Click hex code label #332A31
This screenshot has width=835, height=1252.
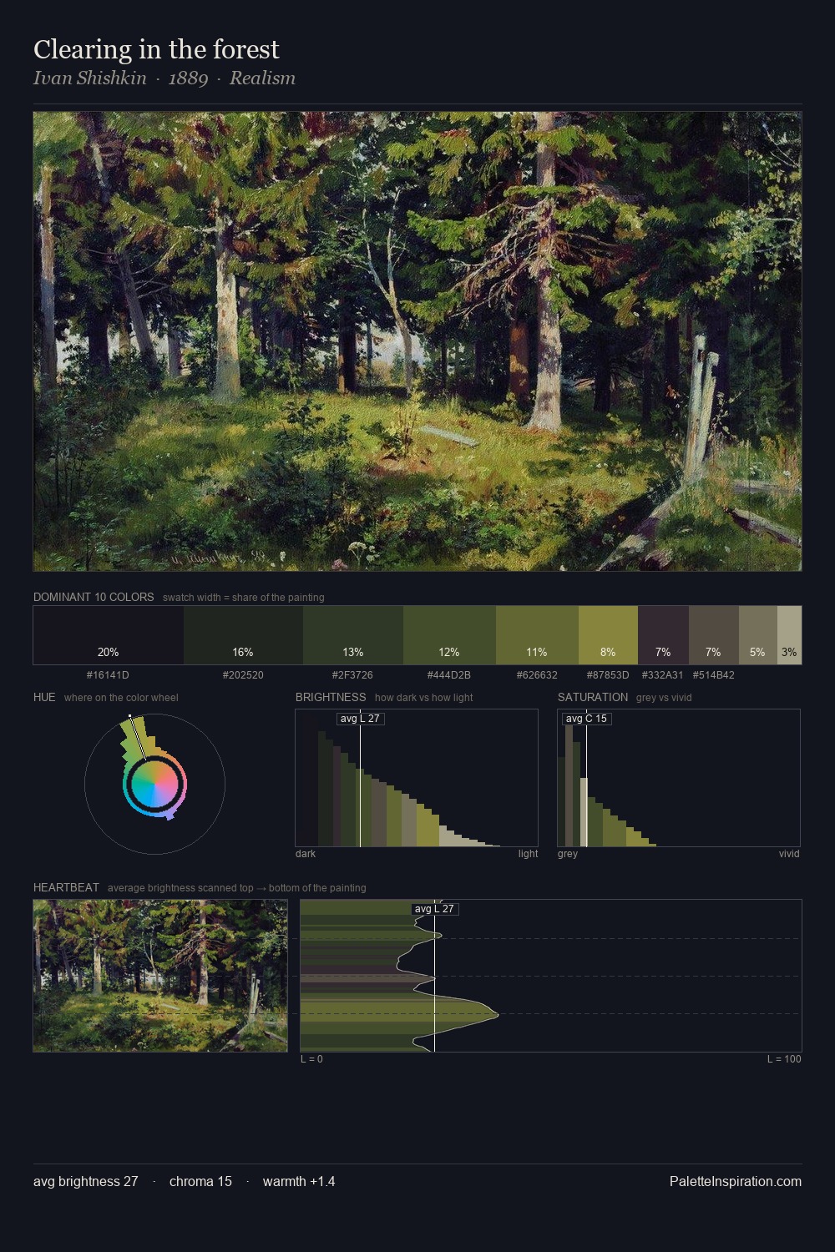[x=663, y=674]
